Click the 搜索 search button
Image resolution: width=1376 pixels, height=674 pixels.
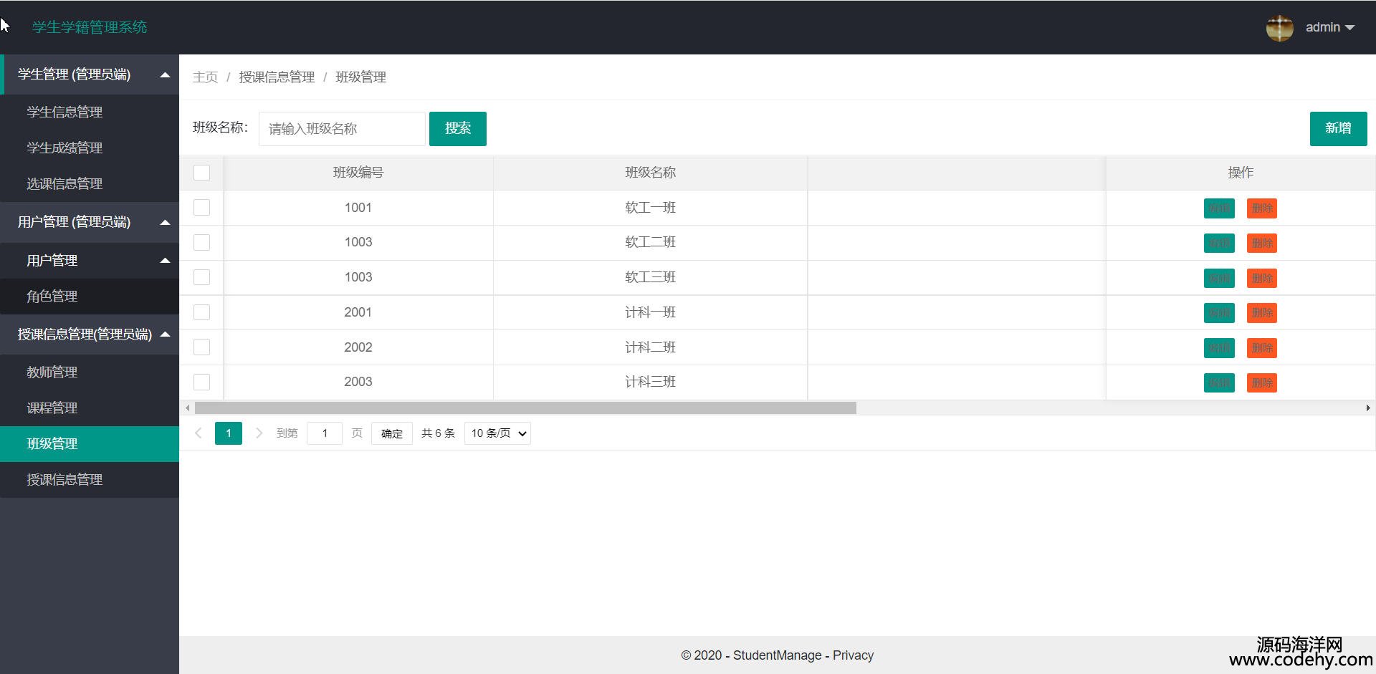pyautogui.click(x=458, y=129)
